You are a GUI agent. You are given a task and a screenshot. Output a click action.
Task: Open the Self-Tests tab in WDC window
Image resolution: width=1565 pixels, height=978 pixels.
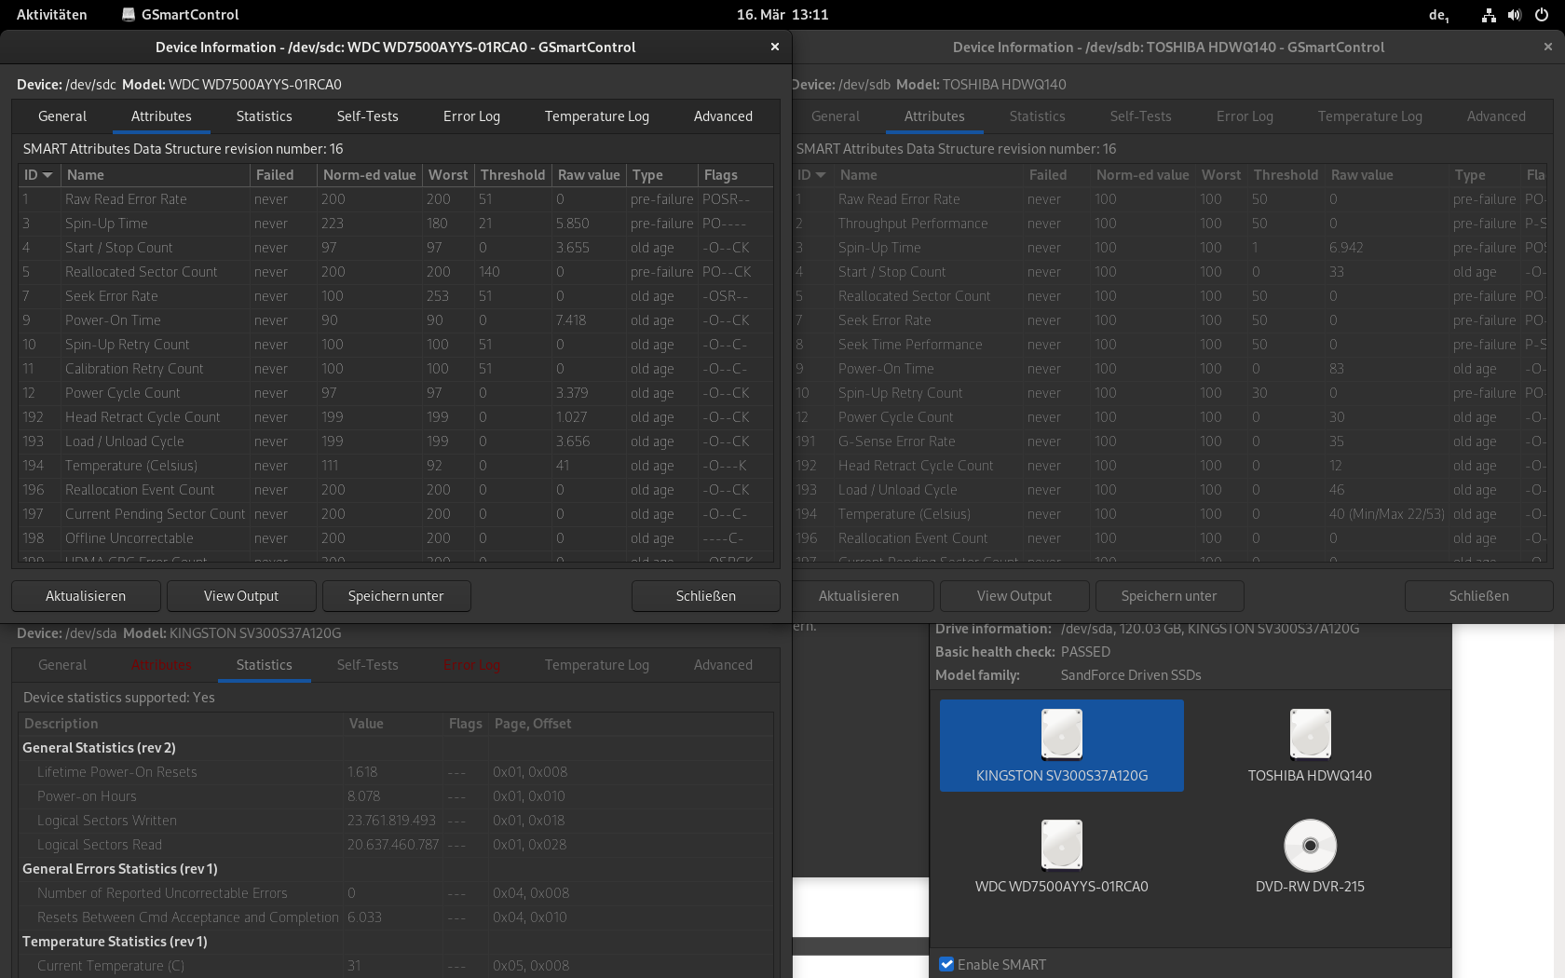tap(368, 116)
